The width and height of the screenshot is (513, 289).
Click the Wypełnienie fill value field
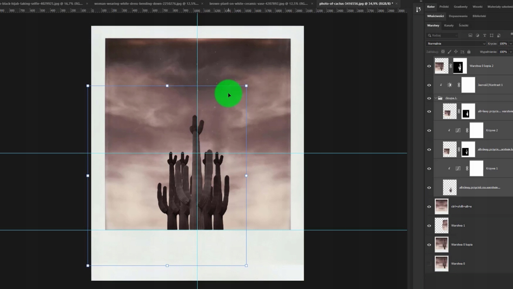(503, 52)
